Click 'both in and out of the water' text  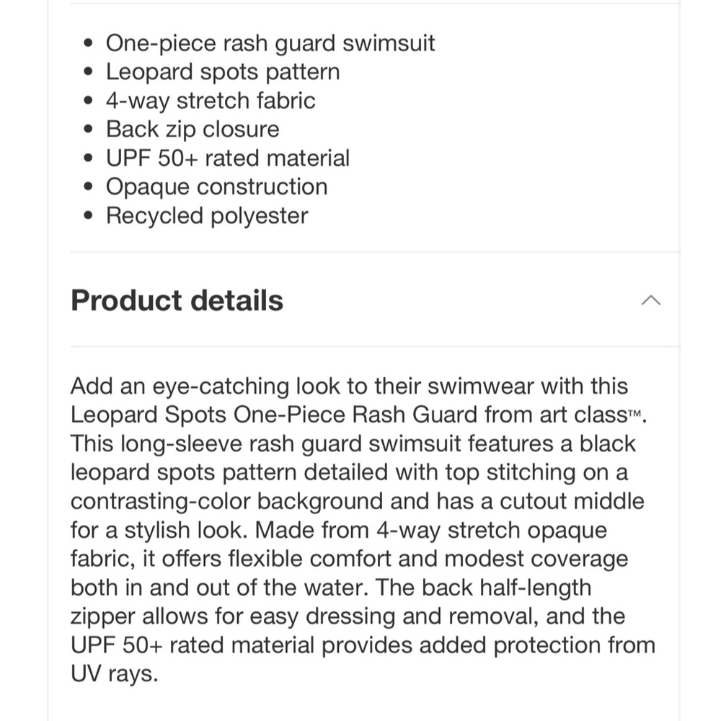(x=220, y=588)
